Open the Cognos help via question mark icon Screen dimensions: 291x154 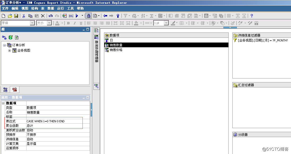252,16
